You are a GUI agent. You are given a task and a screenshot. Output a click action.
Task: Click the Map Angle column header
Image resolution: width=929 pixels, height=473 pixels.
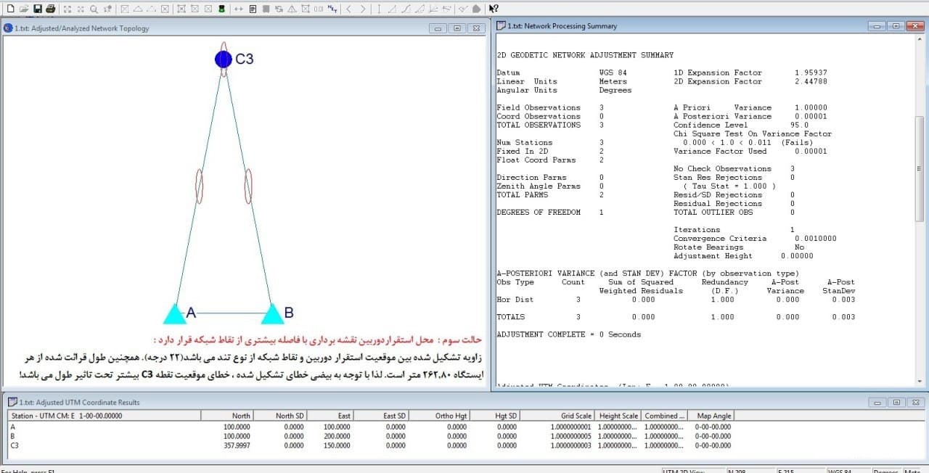pos(713,416)
